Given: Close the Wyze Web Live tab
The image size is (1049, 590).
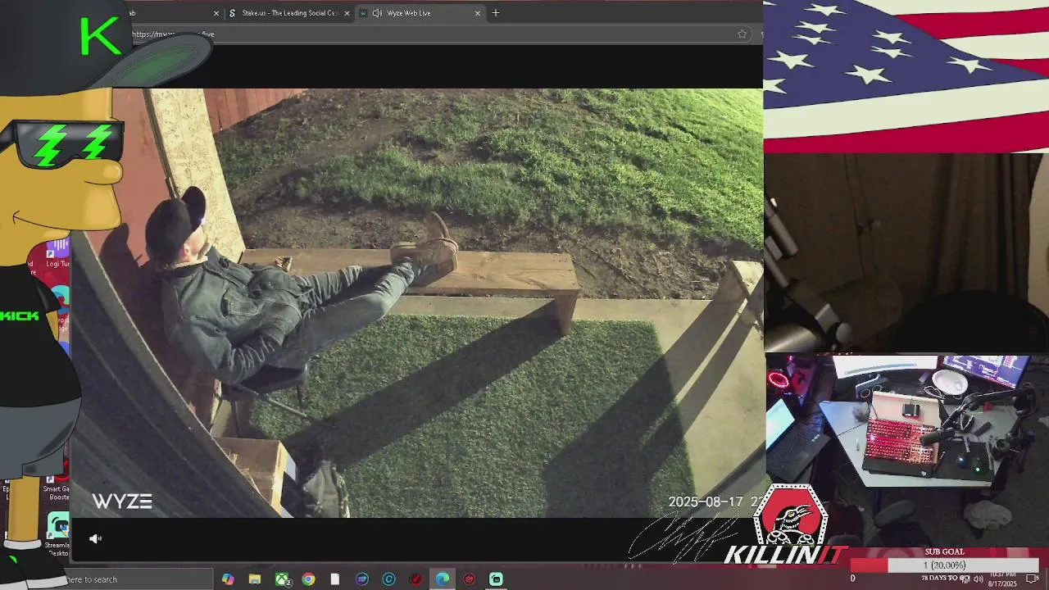Looking at the screenshot, I should pos(478,13).
